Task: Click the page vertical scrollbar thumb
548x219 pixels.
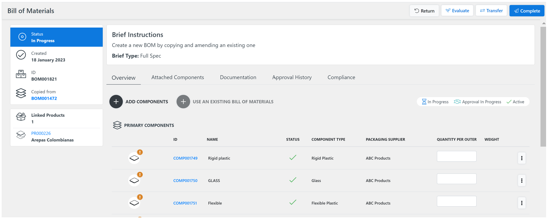Action: [x=543, y=87]
